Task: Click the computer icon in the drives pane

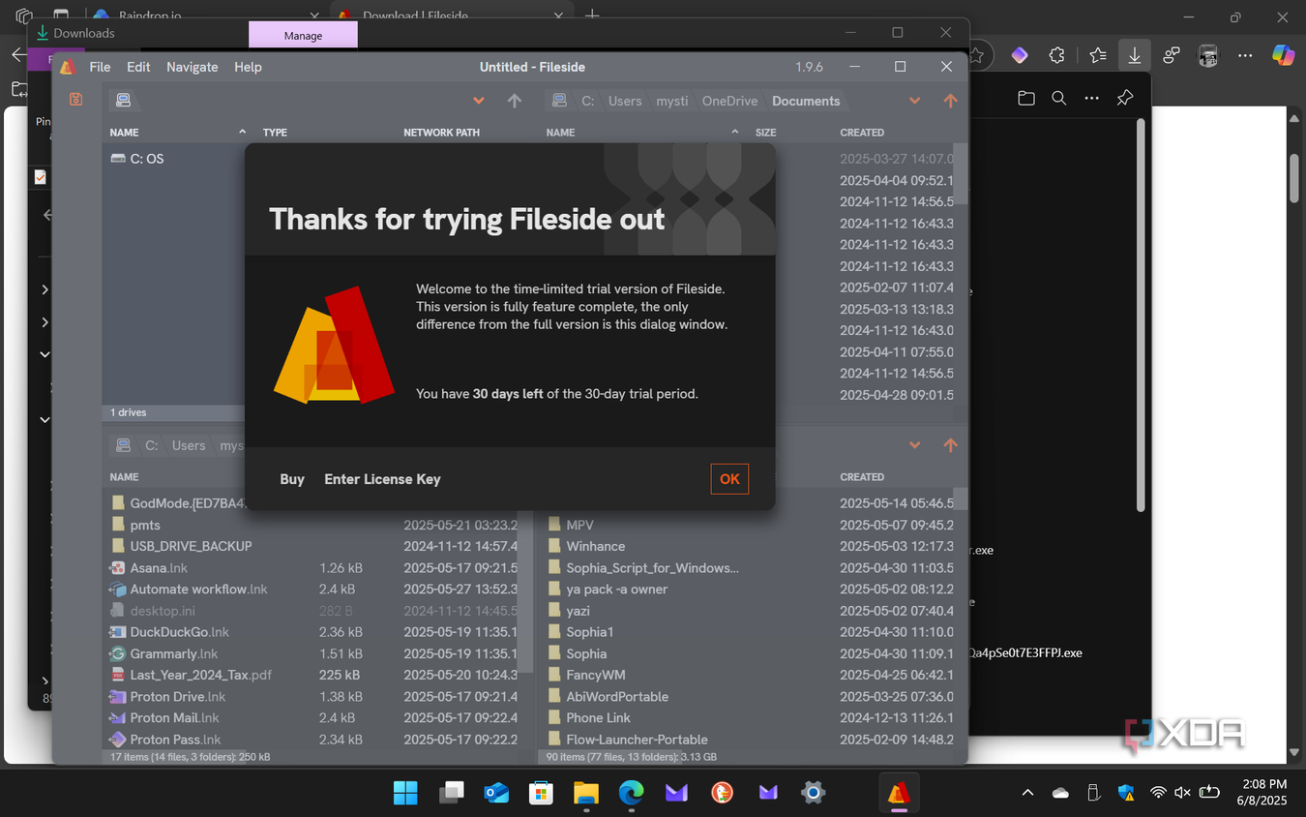Action: pos(123,101)
